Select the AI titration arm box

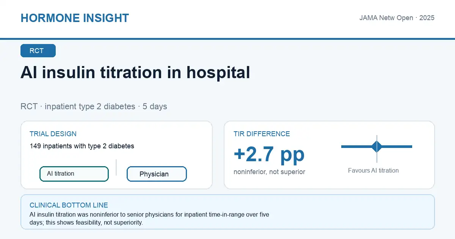(74, 174)
